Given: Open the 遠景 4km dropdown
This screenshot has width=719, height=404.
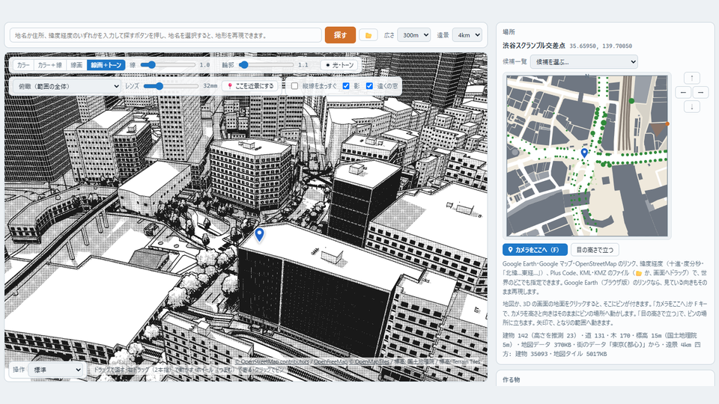Looking at the screenshot, I should click(x=467, y=35).
